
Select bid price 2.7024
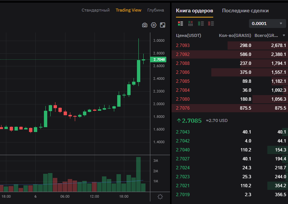coord(183,168)
